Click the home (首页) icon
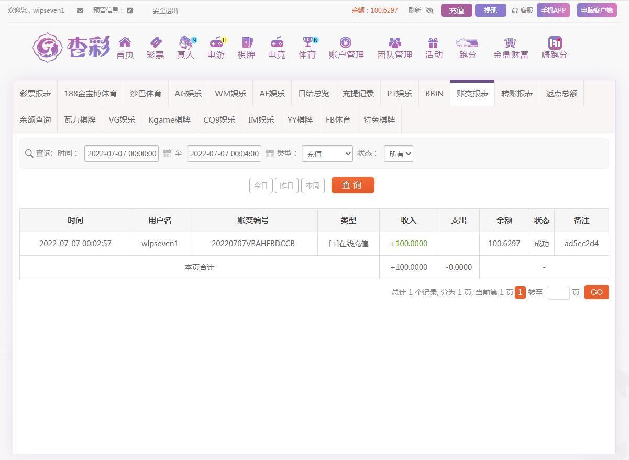The width and height of the screenshot is (629, 460). pyautogui.click(x=125, y=42)
